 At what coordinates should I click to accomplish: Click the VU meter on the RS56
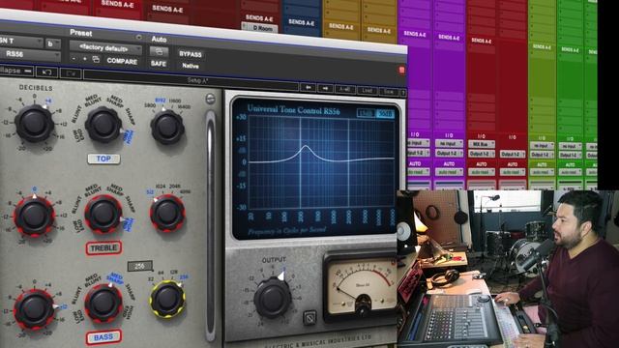[x=361, y=287]
